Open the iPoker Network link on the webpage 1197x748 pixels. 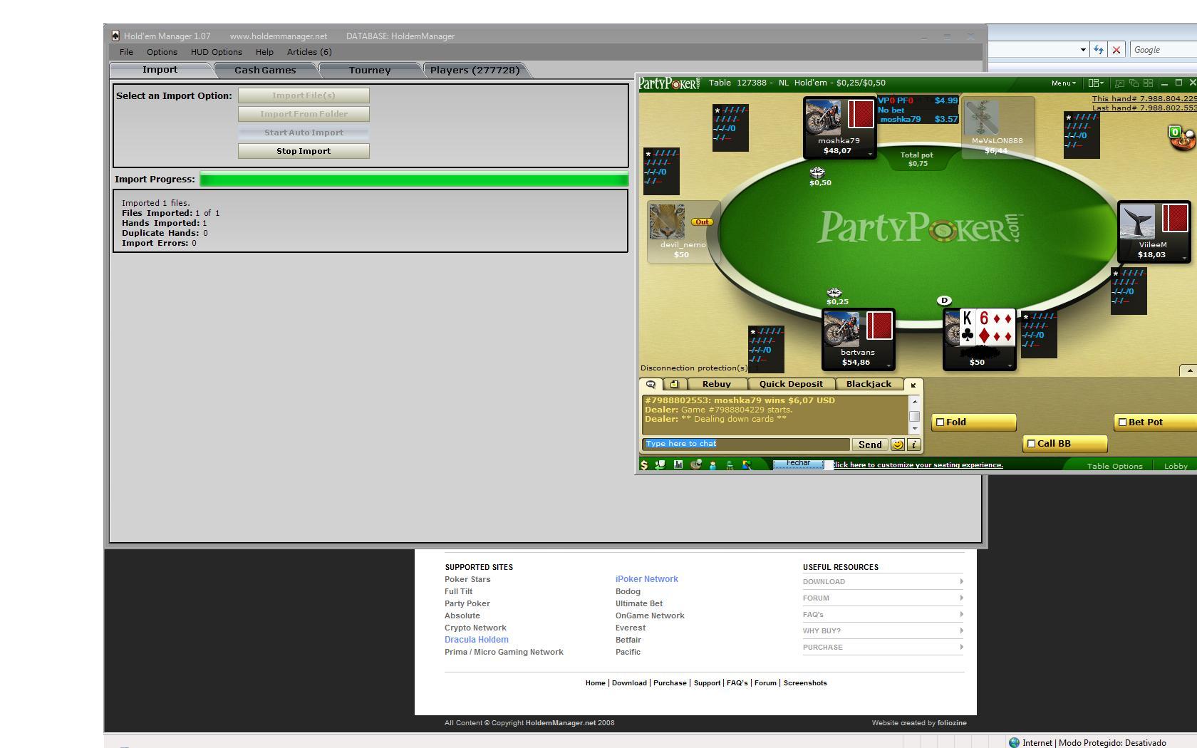[647, 579]
